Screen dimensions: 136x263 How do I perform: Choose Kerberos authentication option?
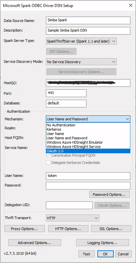88,129
